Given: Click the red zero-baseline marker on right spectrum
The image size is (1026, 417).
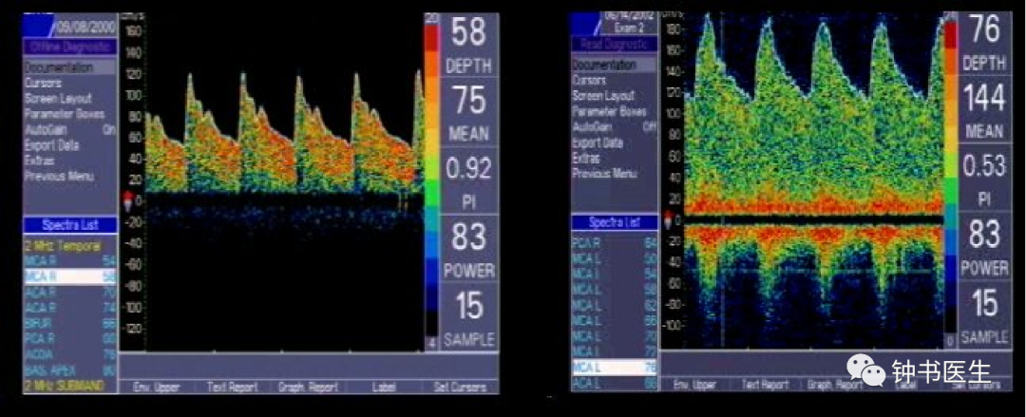Looking at the screenshot, I should point(668,220).
